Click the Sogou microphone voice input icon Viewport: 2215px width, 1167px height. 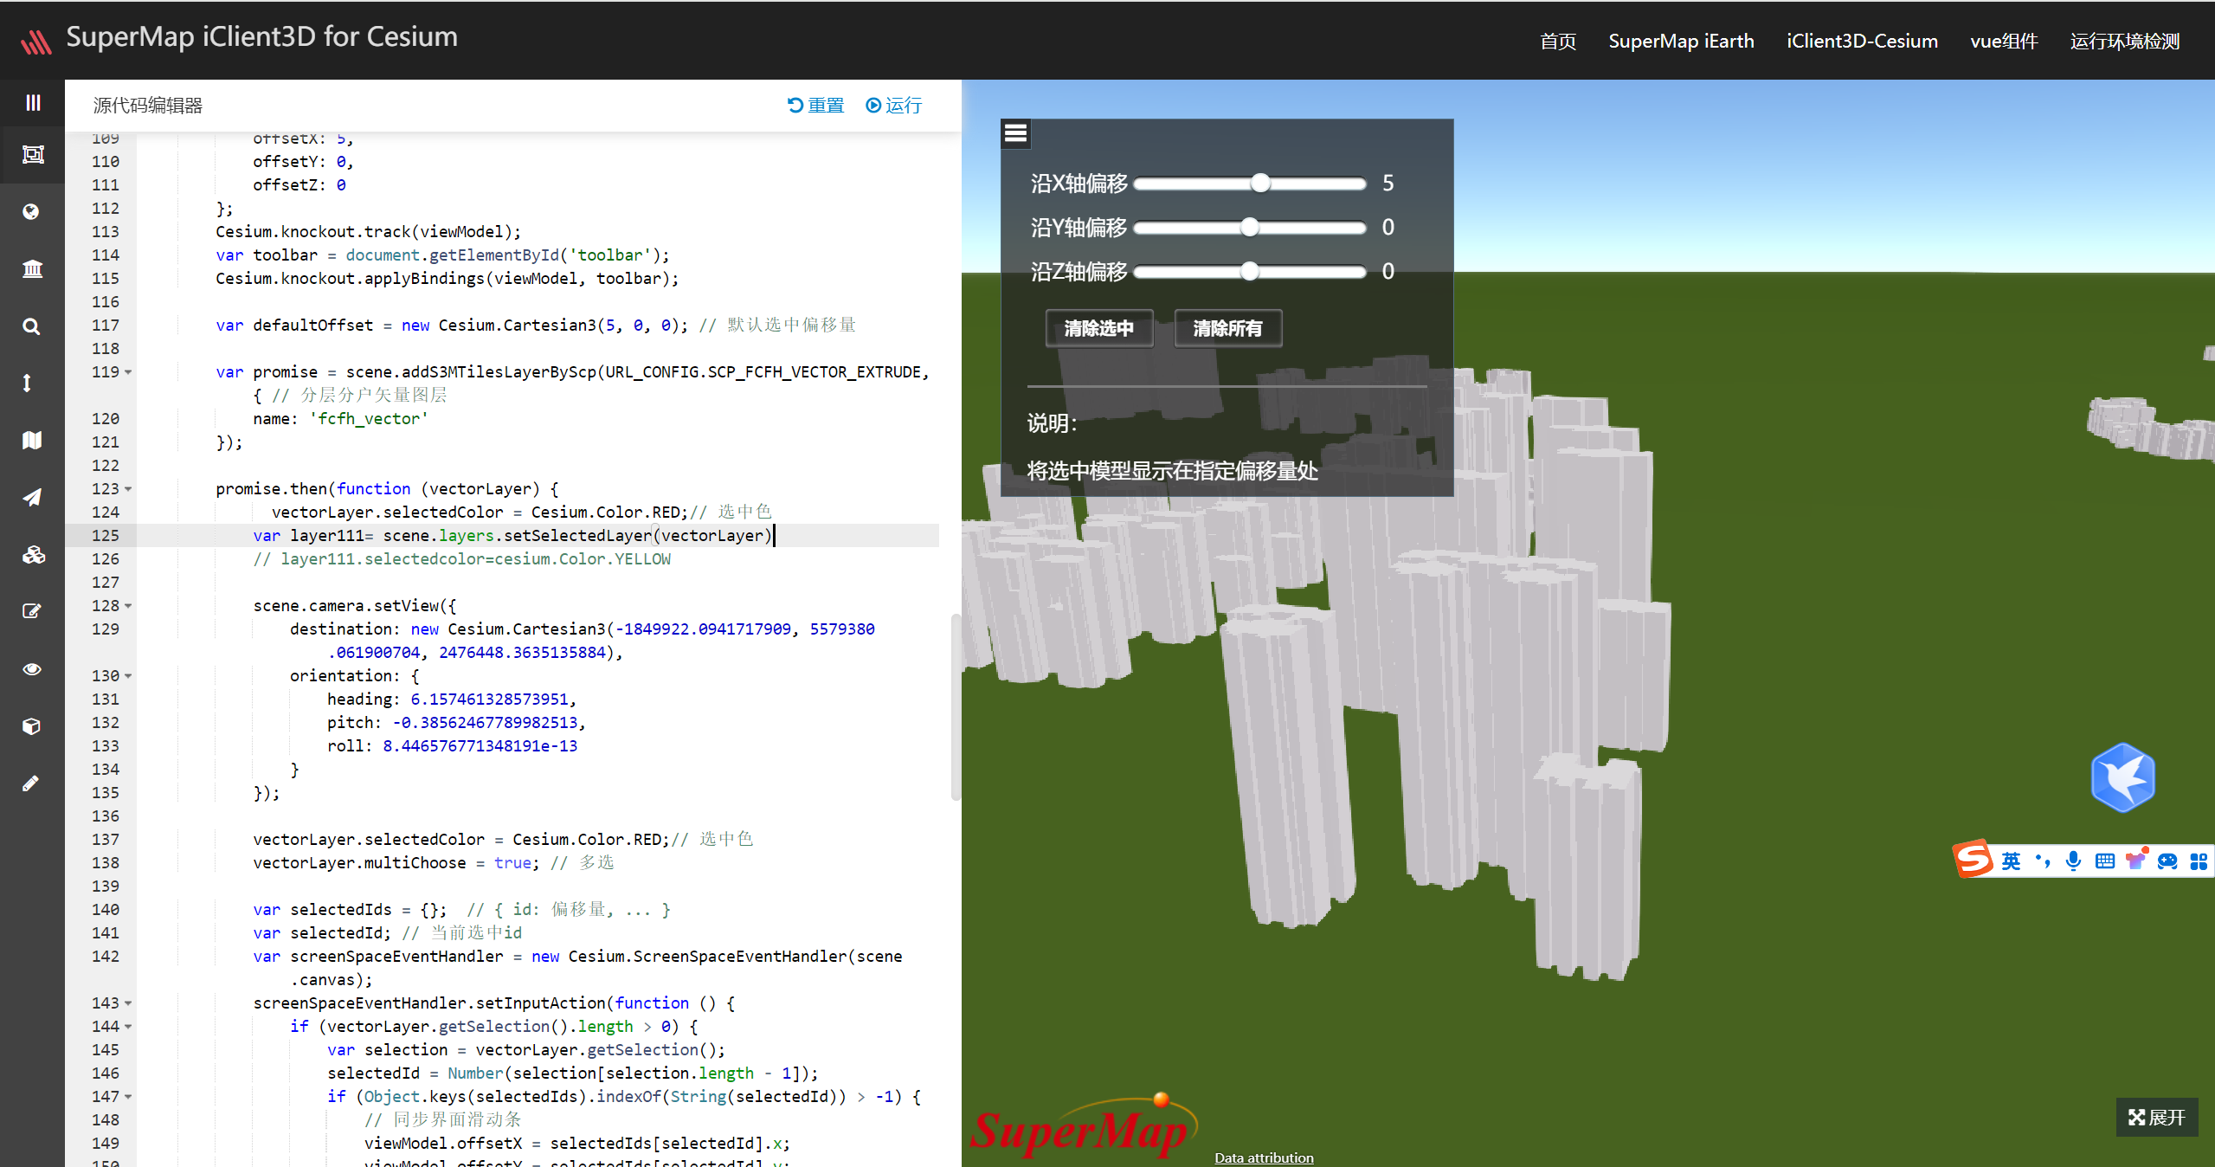[x=2073, y=861]
